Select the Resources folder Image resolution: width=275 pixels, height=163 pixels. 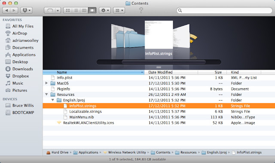pyautogui.click(x=159, y=95)
